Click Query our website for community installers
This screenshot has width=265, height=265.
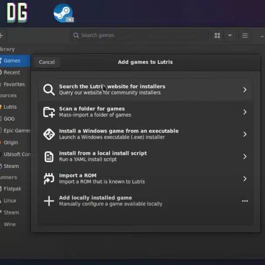pos(110,93)
